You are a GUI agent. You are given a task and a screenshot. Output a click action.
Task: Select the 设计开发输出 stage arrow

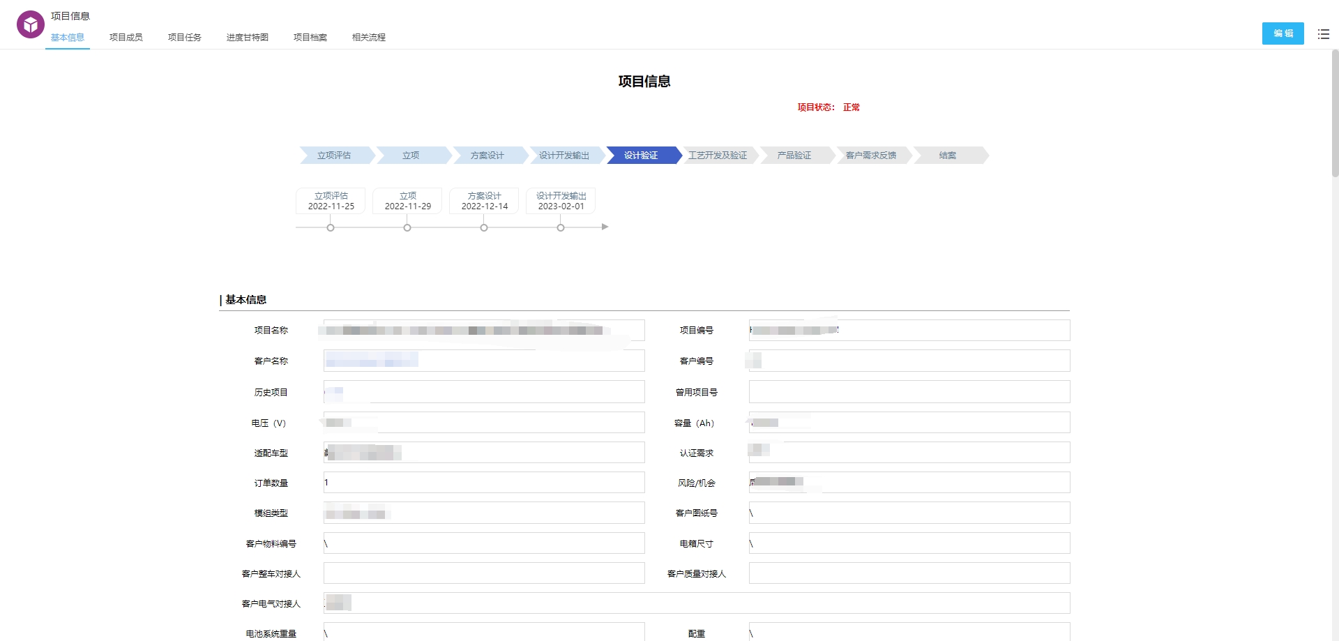566,155
